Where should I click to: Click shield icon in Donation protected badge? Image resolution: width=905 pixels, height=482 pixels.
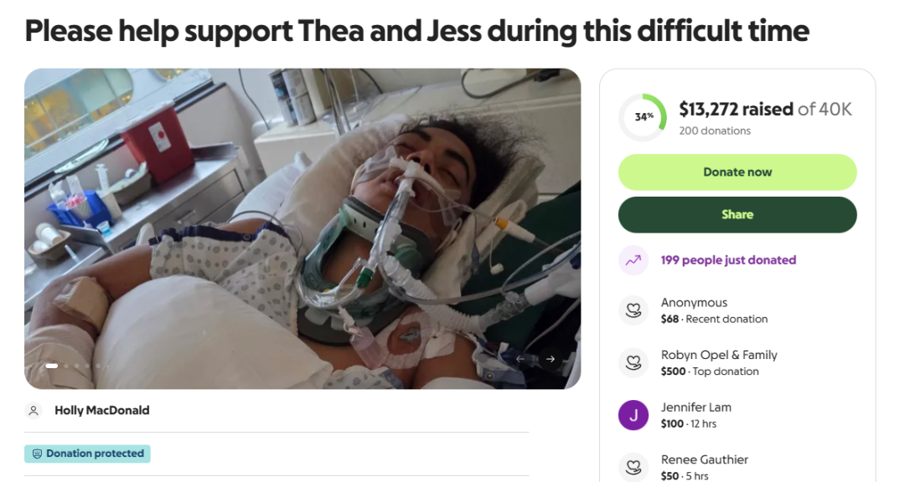37,454
